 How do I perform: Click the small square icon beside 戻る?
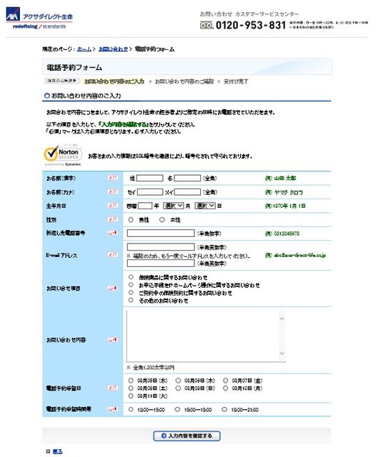[x=49, y=451]
